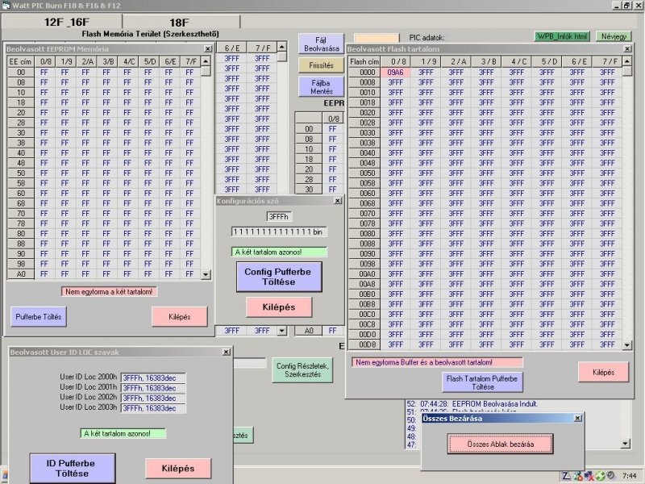This screenshot has width=645, height=484.
Task: Click Kilépés in the User ID LOC window
Action: [178, 469]
